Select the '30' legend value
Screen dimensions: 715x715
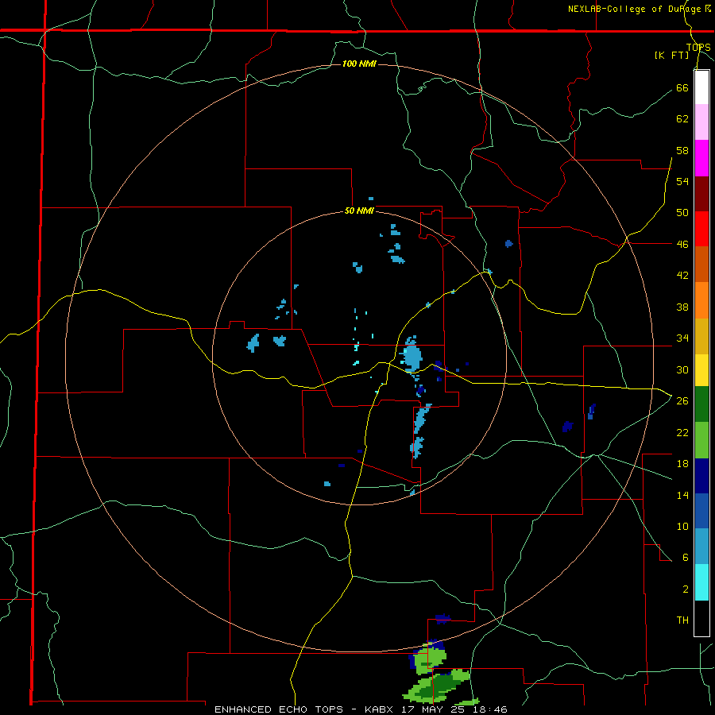(x=682, y=369)
